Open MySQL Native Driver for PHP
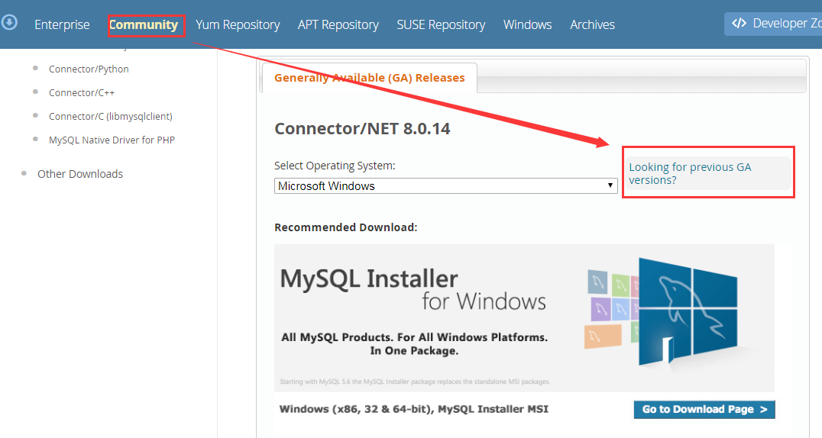The height and width of the screenshot is (438, 822). (112, 140)
